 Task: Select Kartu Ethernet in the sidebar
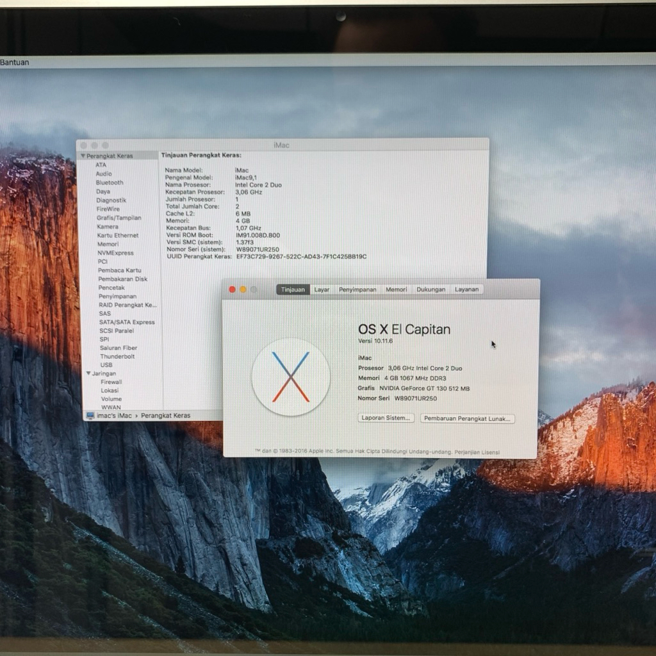118,235
